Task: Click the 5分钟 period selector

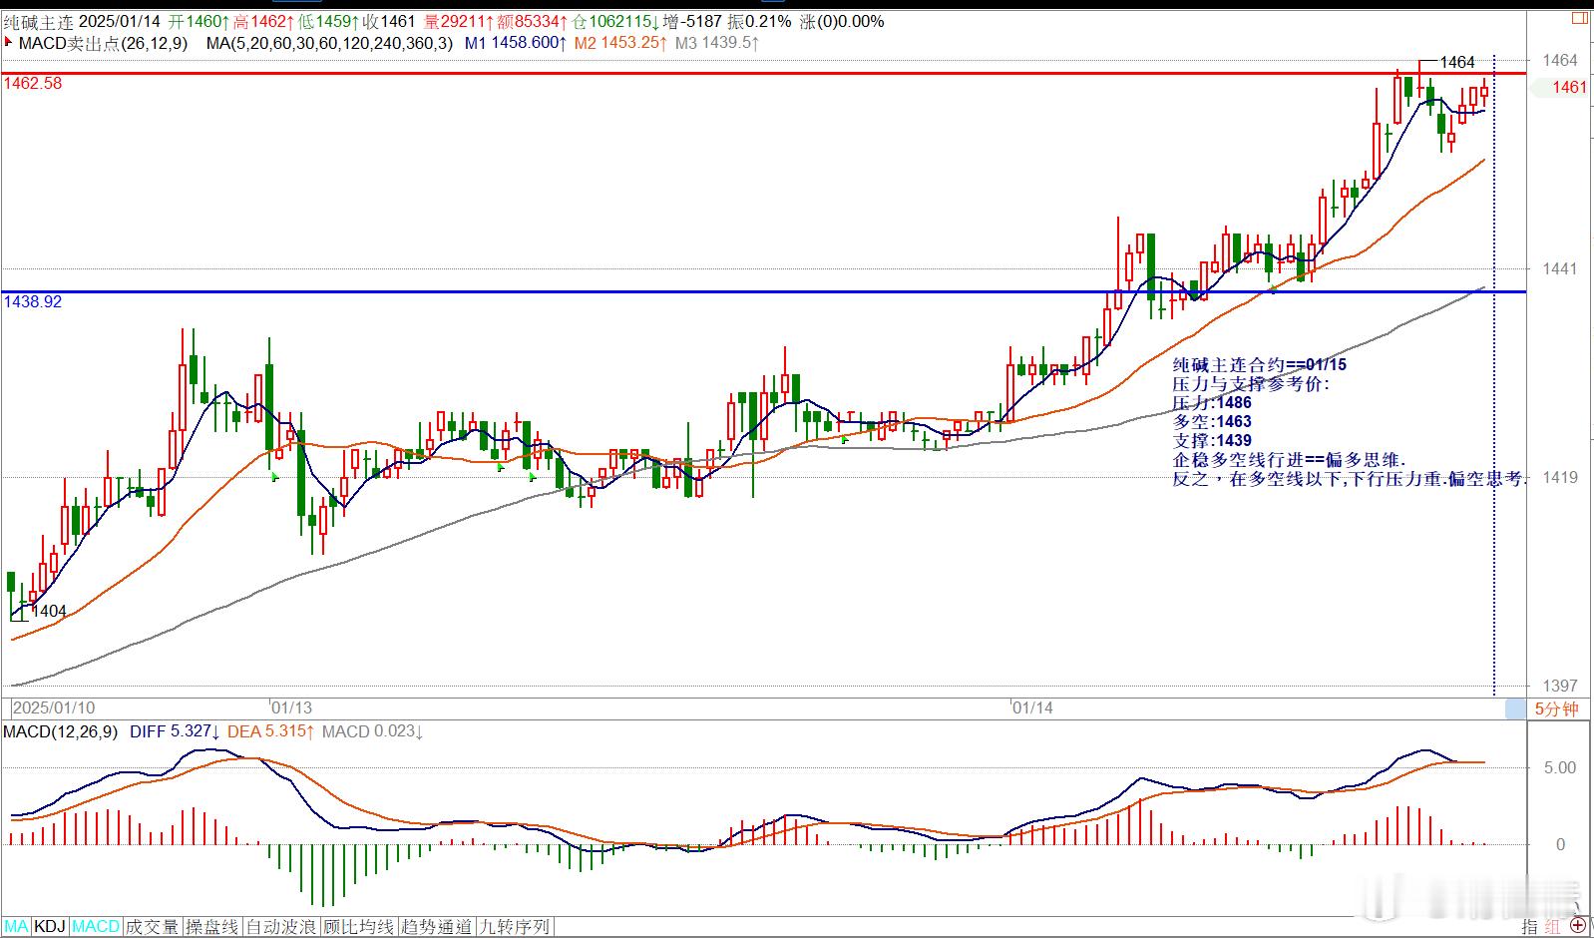Action: click(x=1556, y=708)
